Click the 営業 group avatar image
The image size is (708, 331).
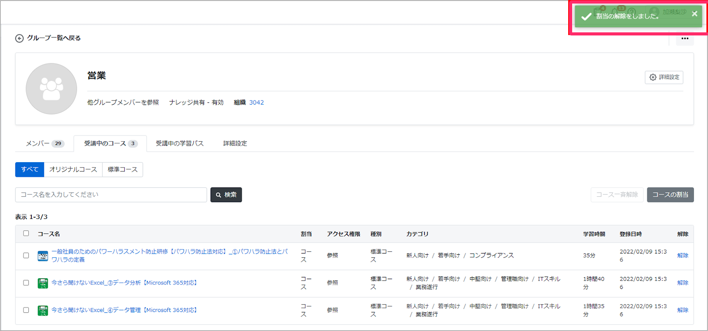point(51,89)
